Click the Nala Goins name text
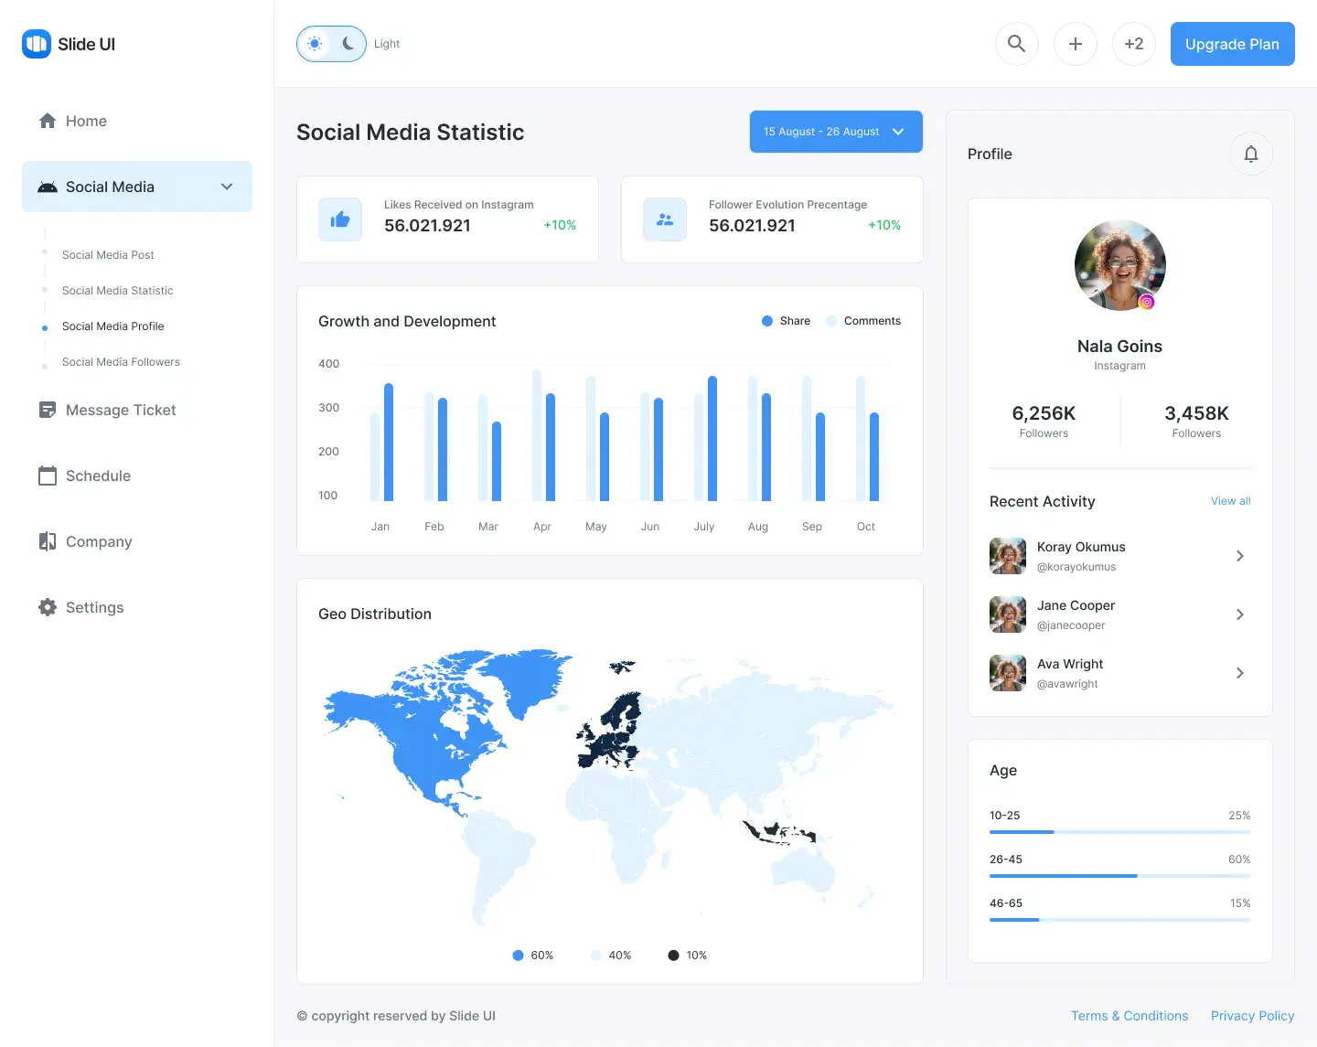Viewport: 1317px width, 1047px height. pos(1119,347)
